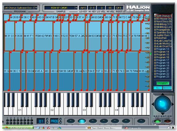This screenshot has width=177, height=131.
Task: Click the separate rightmost Macro page button
Action: pyautogui.click(x=141, y=121)
